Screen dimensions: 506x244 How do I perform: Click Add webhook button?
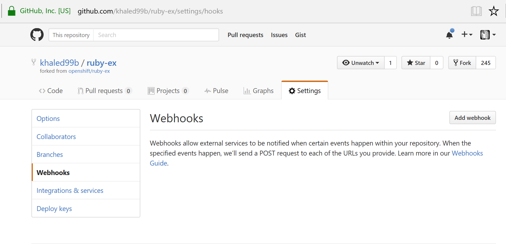coord(472,118)
